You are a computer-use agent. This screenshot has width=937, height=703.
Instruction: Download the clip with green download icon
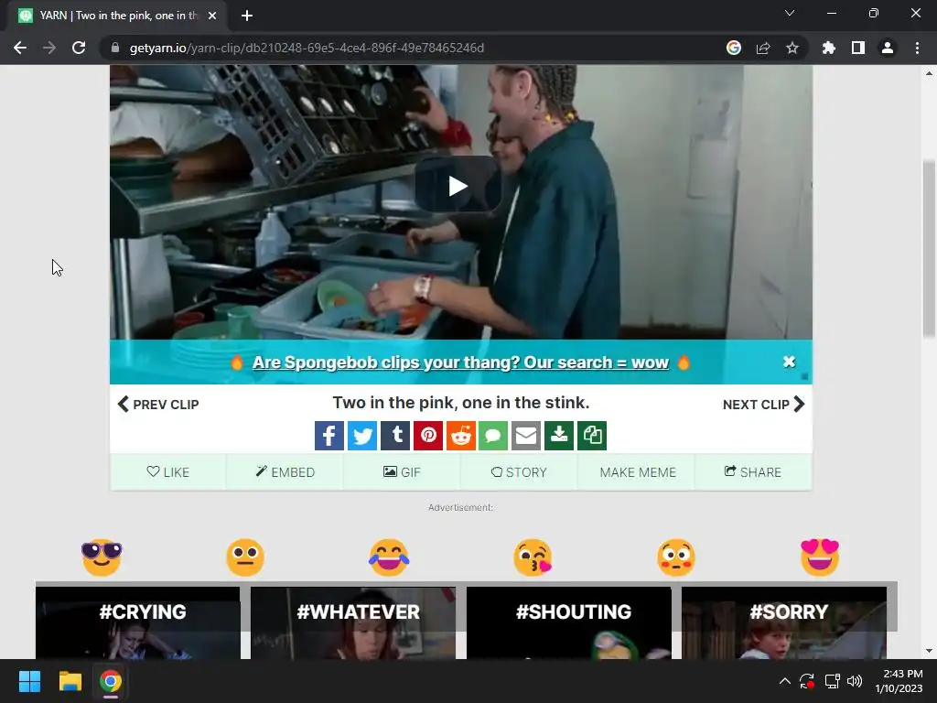pyautogui.click(x=559, y=436)
